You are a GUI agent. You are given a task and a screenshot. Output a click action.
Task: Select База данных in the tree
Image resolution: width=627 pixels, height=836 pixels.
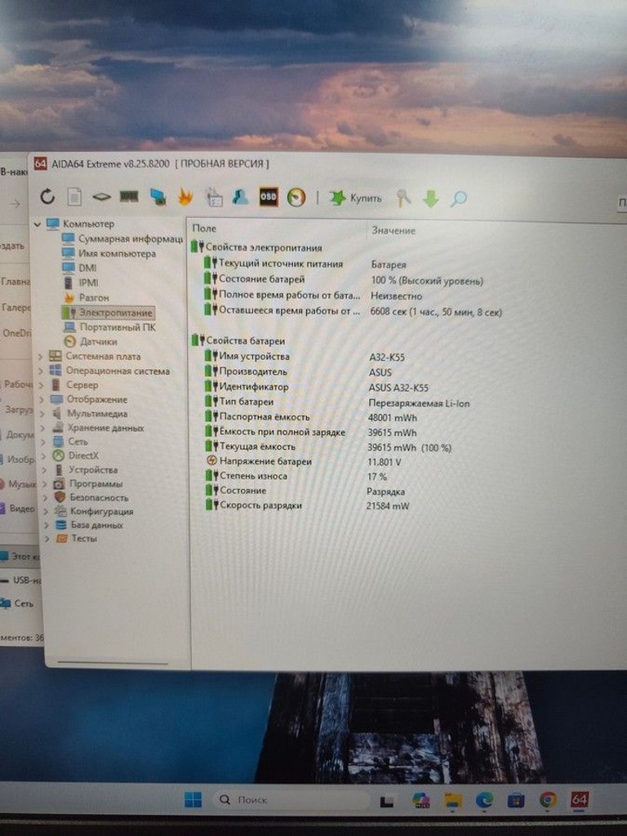point(89,525)
